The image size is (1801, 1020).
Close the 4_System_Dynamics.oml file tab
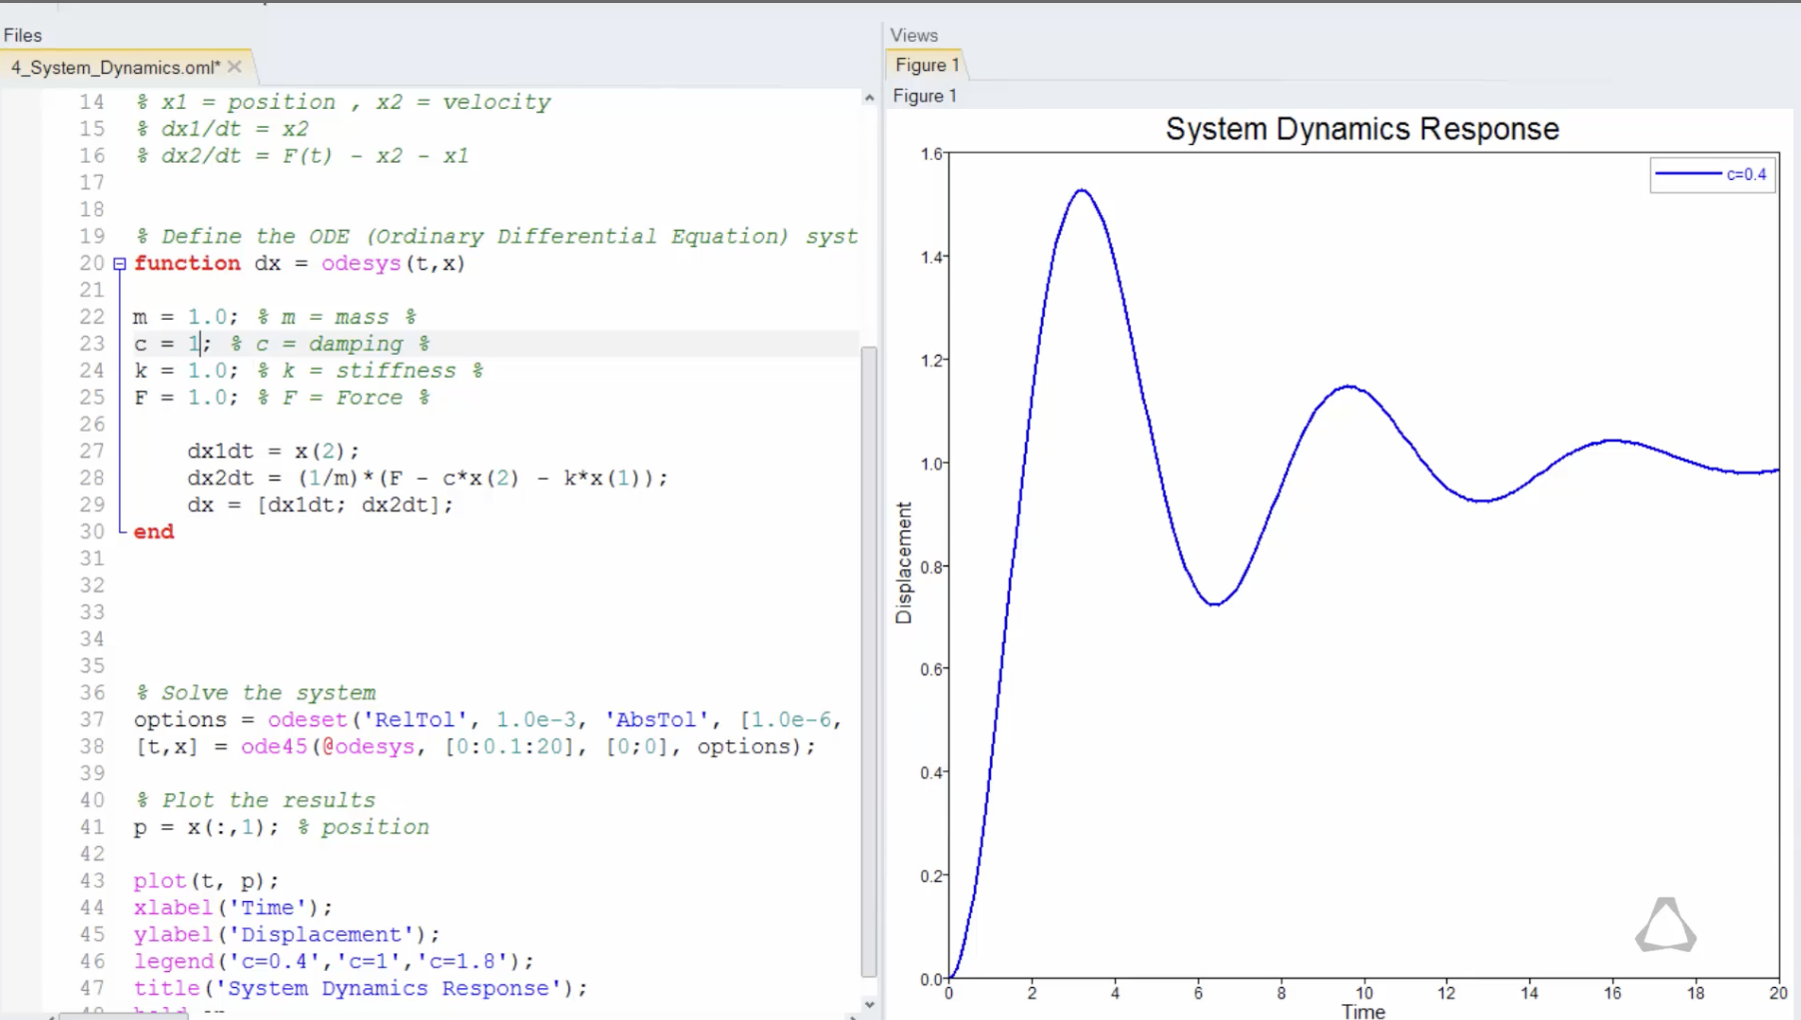(x=235, y=67)
